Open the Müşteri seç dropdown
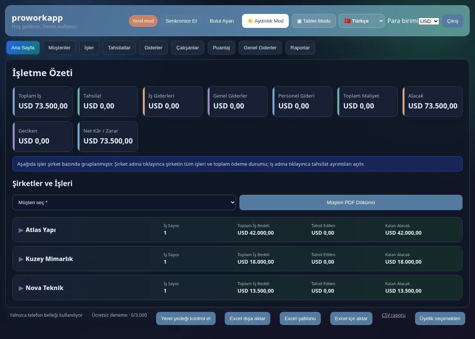This screenshot has width=475, height=339. [124, 202]
